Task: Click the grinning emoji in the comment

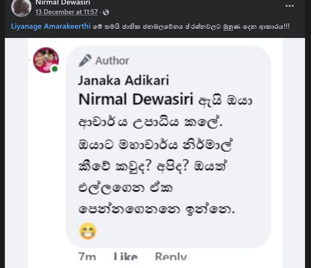Action: 88,231
